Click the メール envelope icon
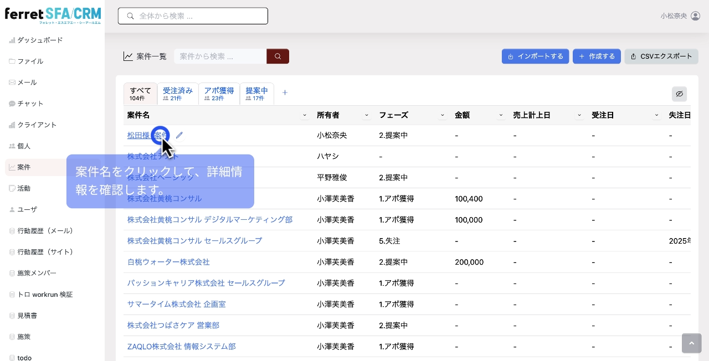Screen dimensions: 709x361 (x=12, y=82)
